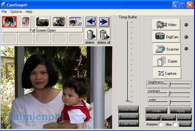The image size is (195, 131).
Task: Select the DigiCam source button
Action: tap(167, 37)
